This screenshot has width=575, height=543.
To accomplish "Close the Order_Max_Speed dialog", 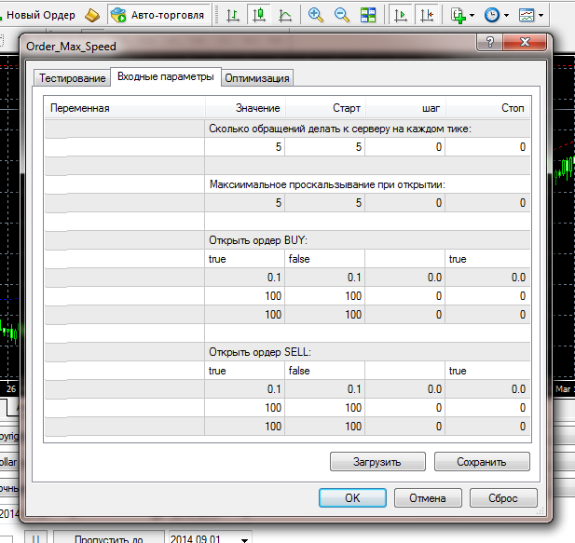I will point(525,42).
